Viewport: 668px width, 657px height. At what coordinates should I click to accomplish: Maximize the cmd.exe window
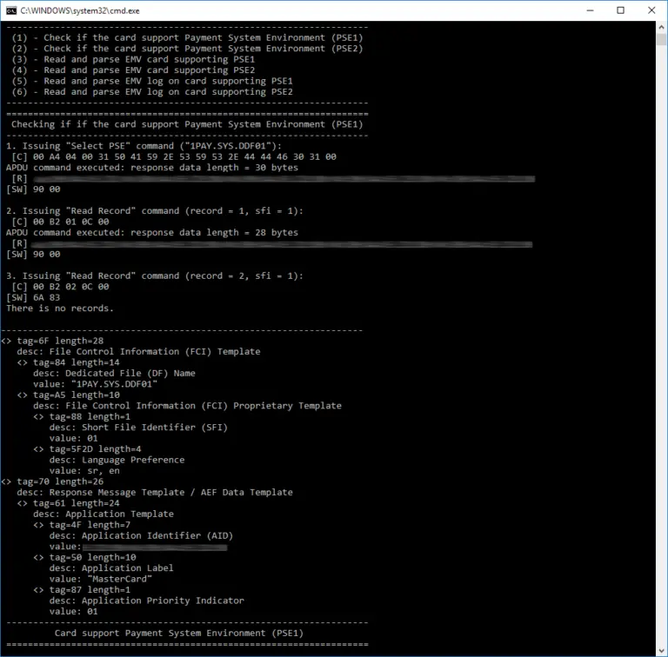[621, 10]
